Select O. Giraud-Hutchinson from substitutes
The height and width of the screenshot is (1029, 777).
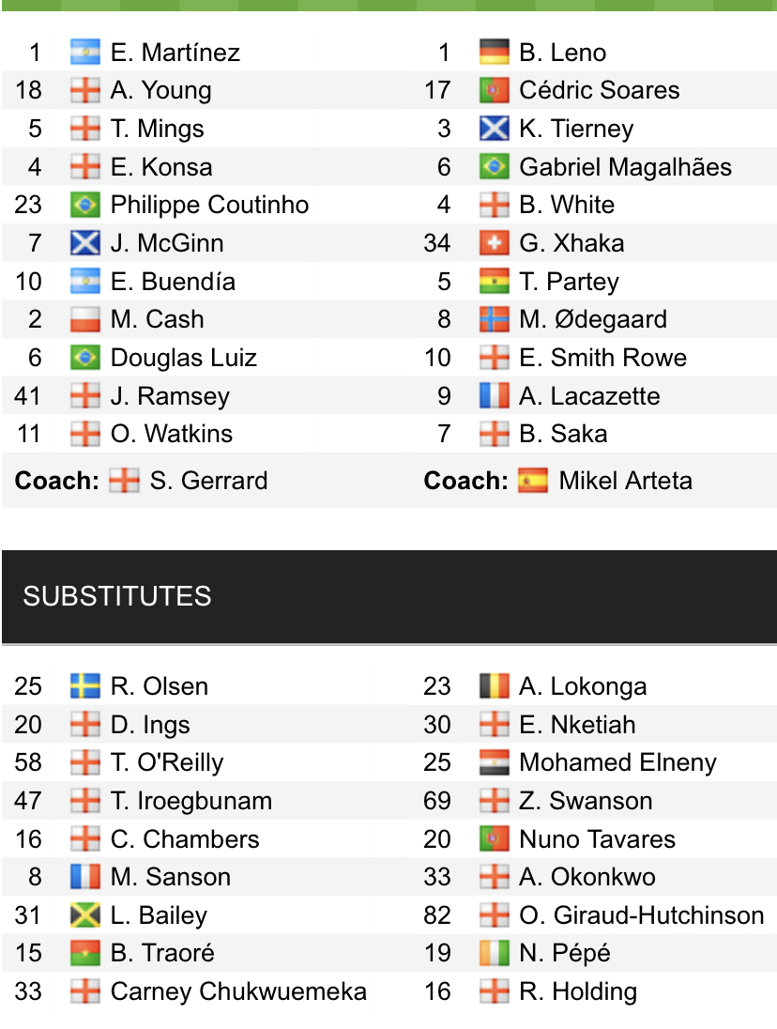pyautogui.click(x=642, y=915)
